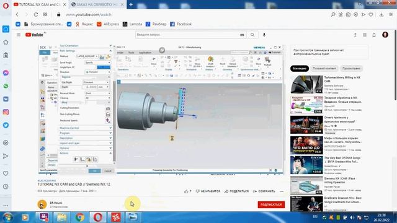Click Angle from XC value field
The height and width of the screenshot is (223, 397).
tap(104, 68)
